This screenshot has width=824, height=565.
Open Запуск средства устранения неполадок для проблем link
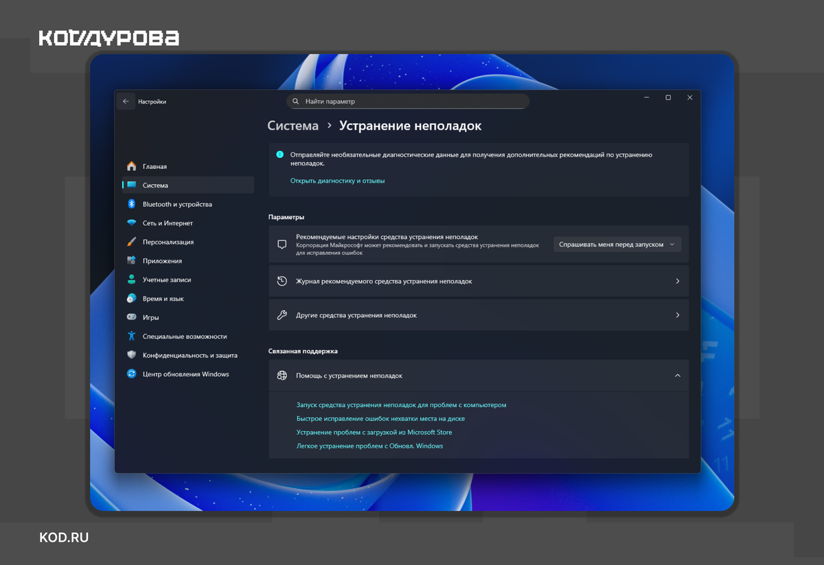[401, 405]
